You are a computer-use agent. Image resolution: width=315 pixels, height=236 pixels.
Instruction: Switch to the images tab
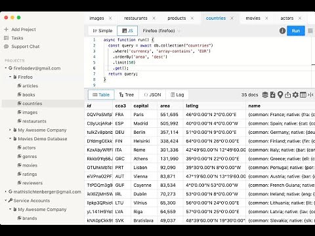point(96,18)
